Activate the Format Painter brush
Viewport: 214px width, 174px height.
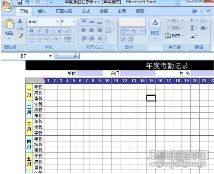click(20, 36)
